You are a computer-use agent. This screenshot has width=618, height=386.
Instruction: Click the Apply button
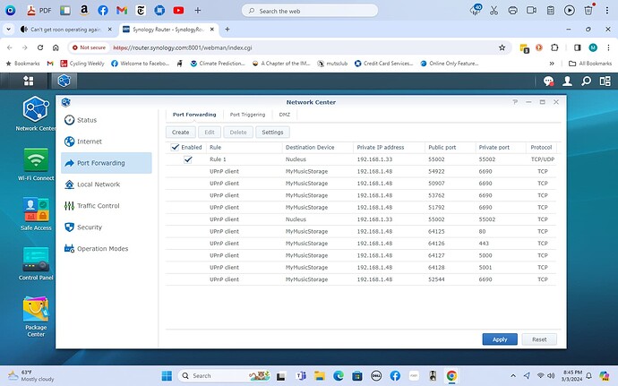(500, 339)
